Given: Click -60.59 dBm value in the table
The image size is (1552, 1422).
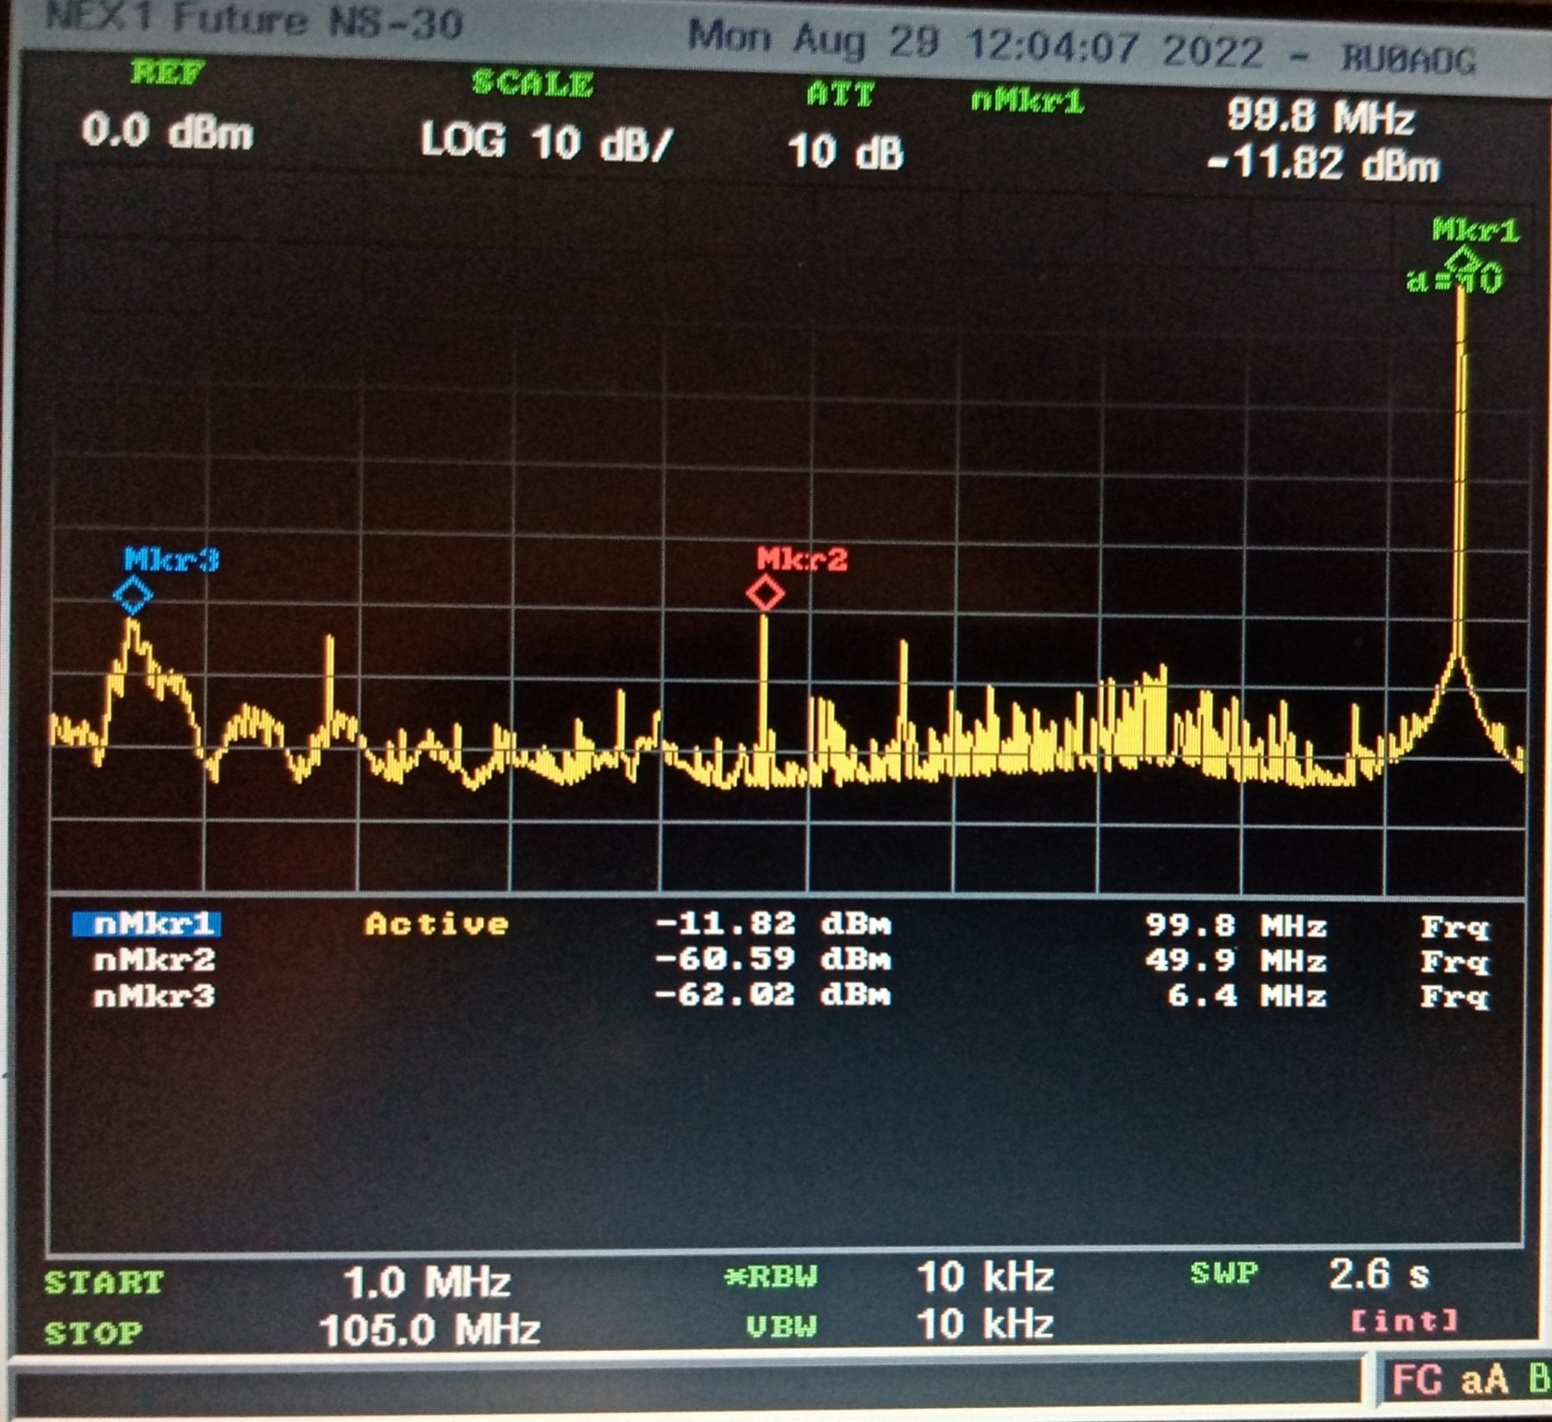Looking at the screenshot, I should click(x=773, y=959).
